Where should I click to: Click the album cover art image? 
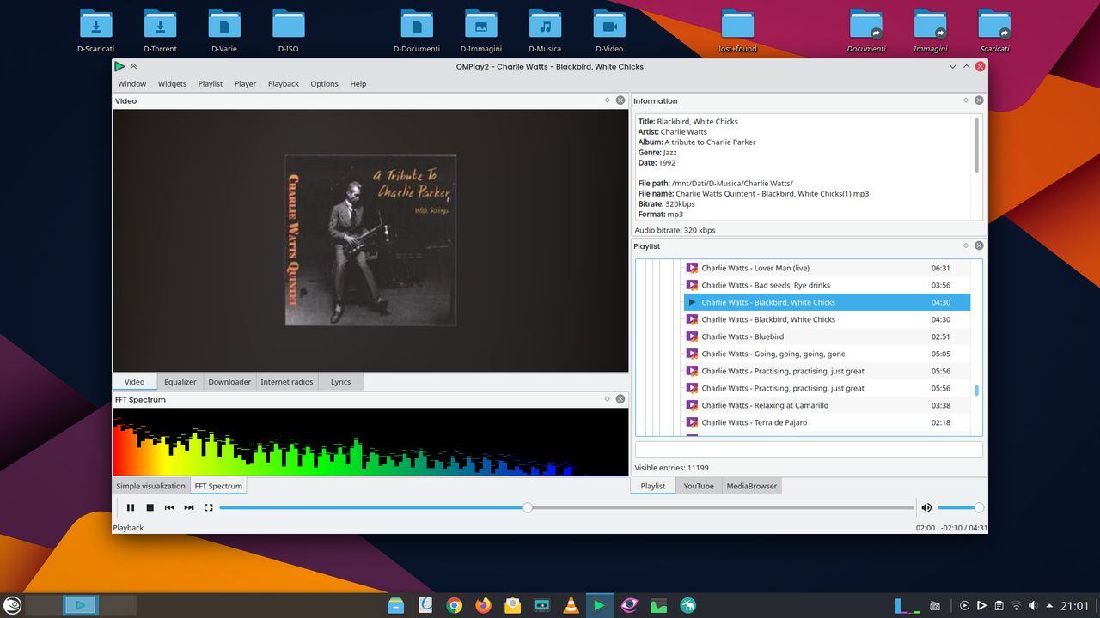point(370,240)
